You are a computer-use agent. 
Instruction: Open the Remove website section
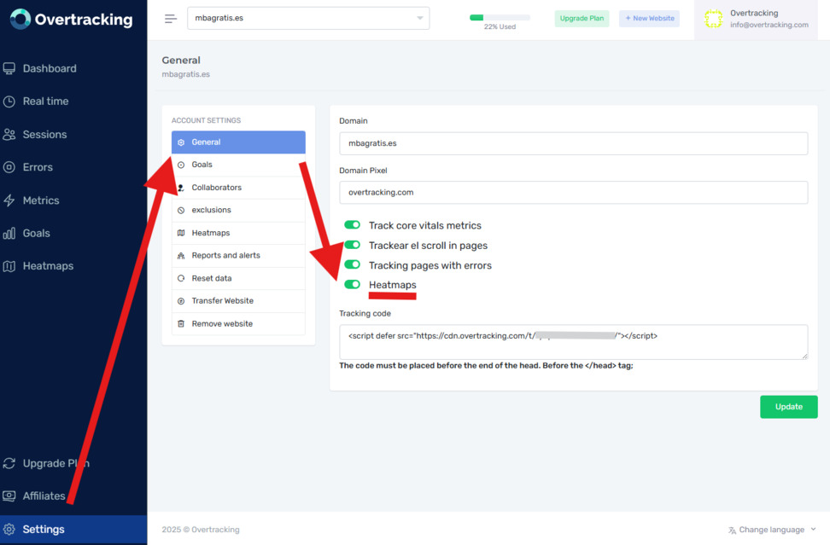point(238,324)
